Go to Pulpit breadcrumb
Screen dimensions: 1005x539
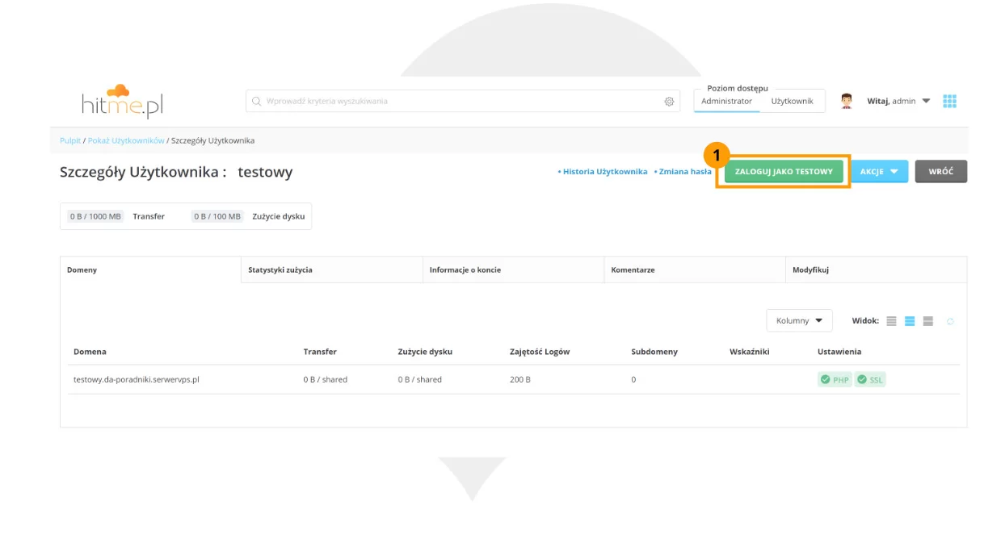coord(70,140)
